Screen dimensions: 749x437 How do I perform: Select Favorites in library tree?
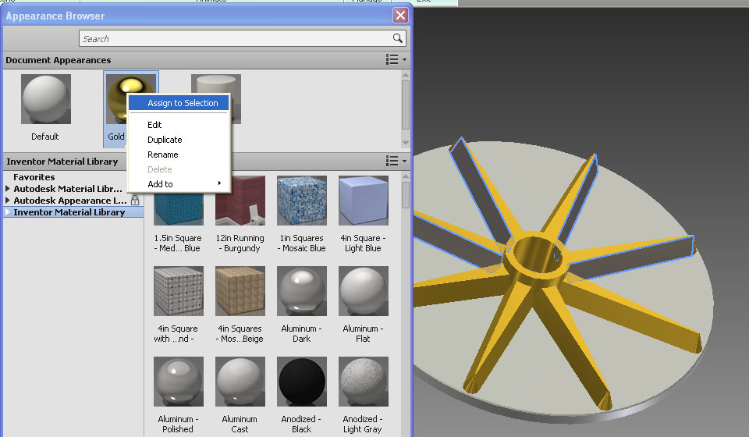coord(34,176)
